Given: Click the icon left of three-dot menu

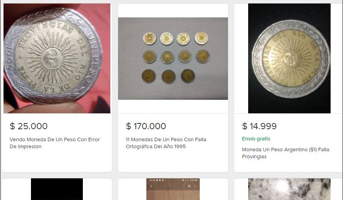Looking at the screenshot, I should (189, 186).
